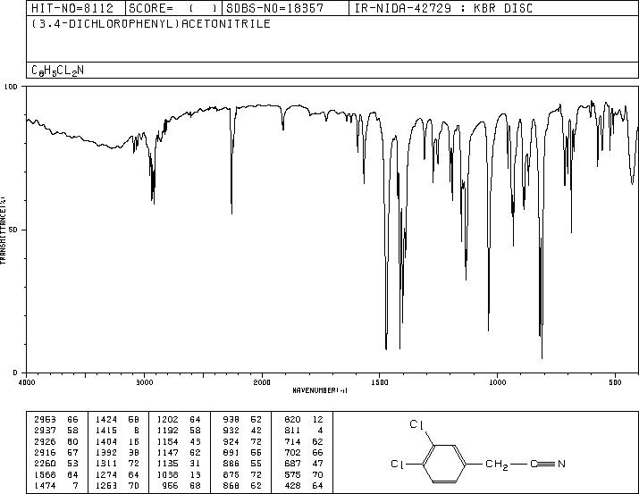Click the 50 y-axis tick label
Screen dimensions: 639x494
coord(14,230)
